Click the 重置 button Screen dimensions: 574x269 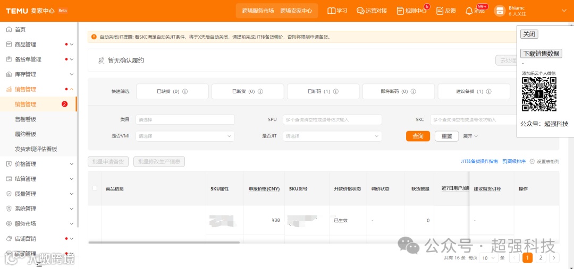(447, 136)
